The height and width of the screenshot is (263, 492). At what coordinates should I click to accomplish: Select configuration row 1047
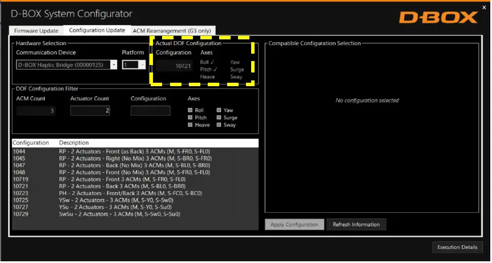tap(135, 165)
